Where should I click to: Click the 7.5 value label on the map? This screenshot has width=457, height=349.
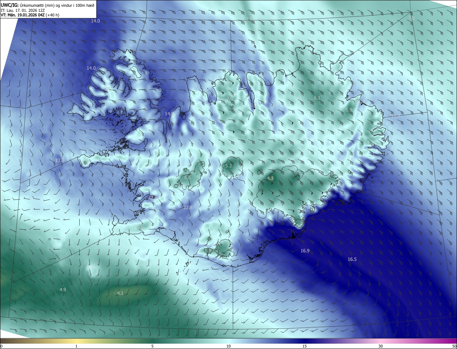(249, 19)
